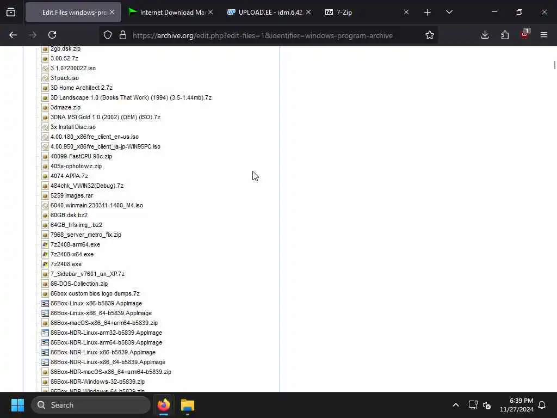
Task: Show hidden system tray icons chevron
Action: point(456,405)
